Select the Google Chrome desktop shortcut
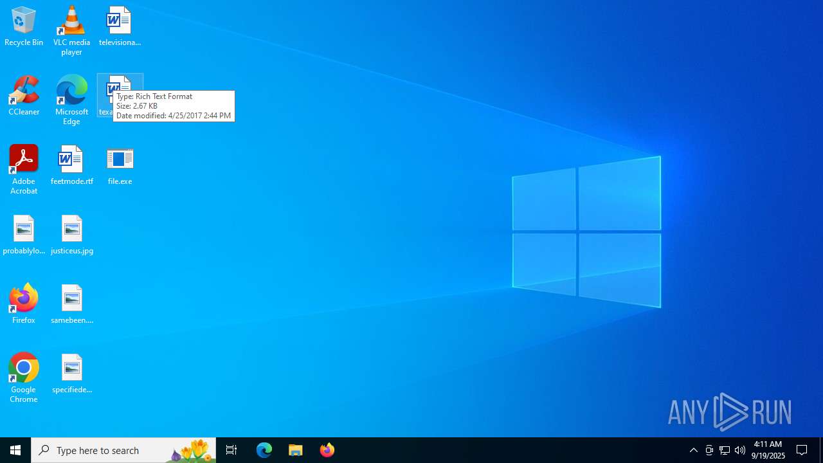The width and height of the screenshot is (823, 463). [24, 378]
